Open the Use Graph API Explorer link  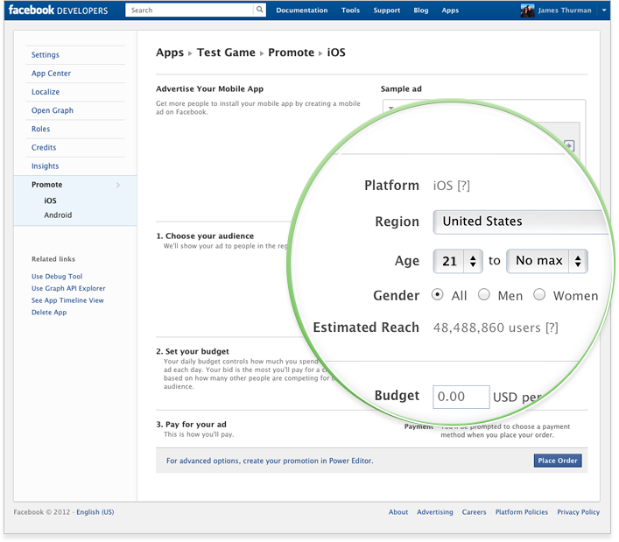pyautogui.click(x=68, y=288)
